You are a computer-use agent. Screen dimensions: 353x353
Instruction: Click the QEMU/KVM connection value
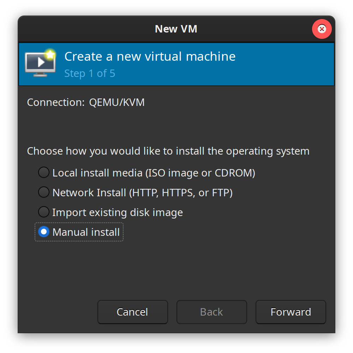coord(117,102)
